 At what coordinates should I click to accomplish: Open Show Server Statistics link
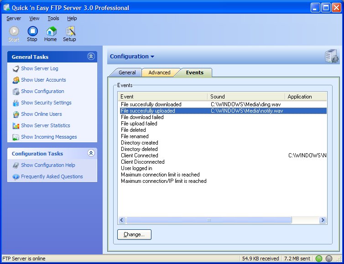46,126
